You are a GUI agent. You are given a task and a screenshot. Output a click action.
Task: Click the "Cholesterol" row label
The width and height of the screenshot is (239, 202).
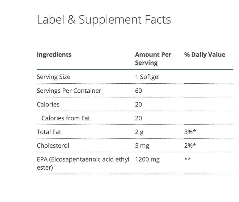tap(53, 146)
